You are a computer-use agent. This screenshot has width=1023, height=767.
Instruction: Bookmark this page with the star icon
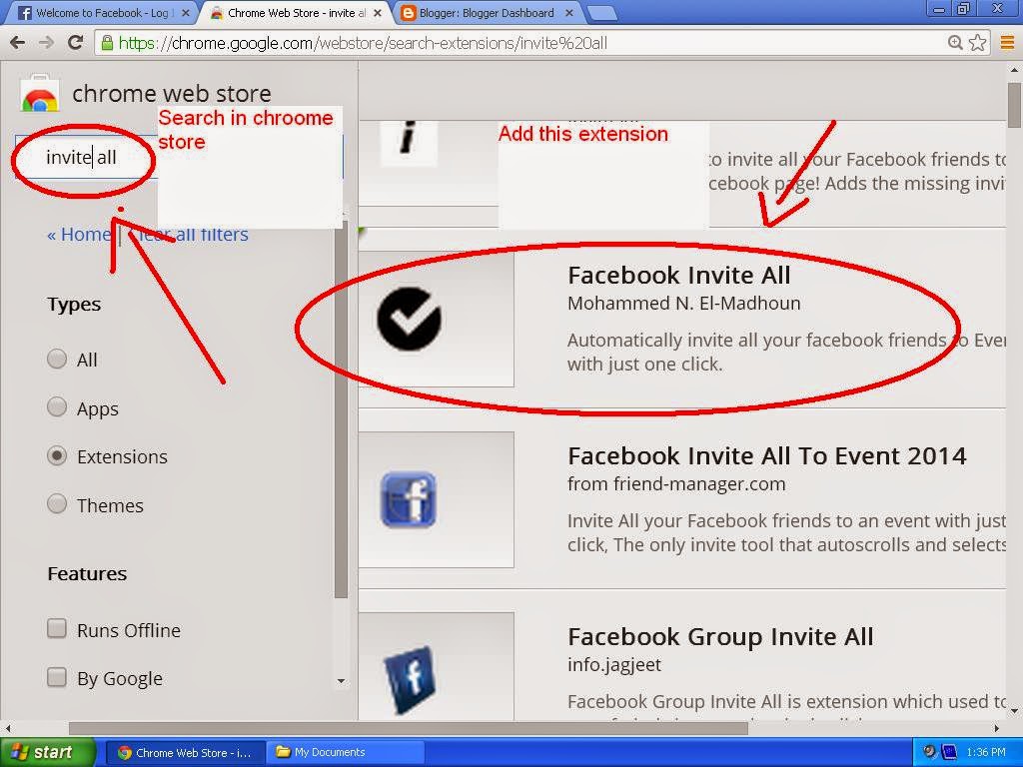pyautogui.click(x=977, y=43)
